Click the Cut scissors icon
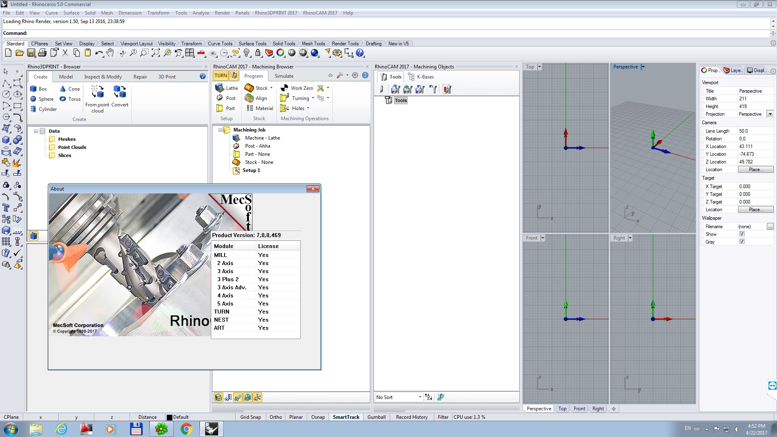777x437 pixels. coord(65,53)
